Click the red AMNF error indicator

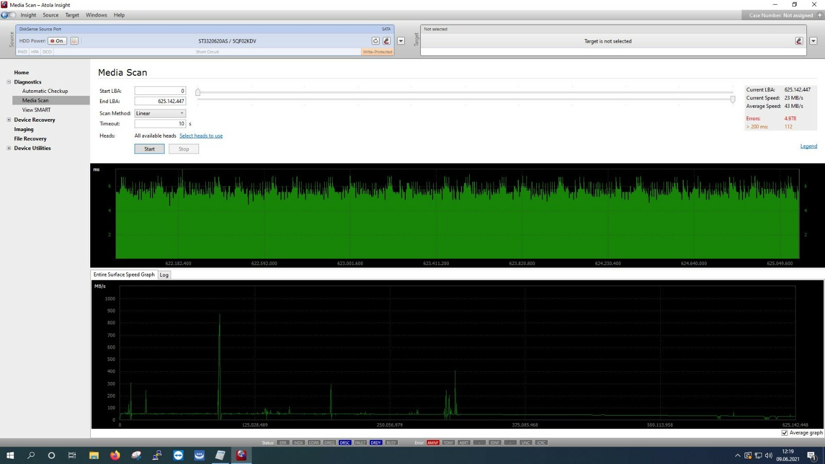point(433,443)
